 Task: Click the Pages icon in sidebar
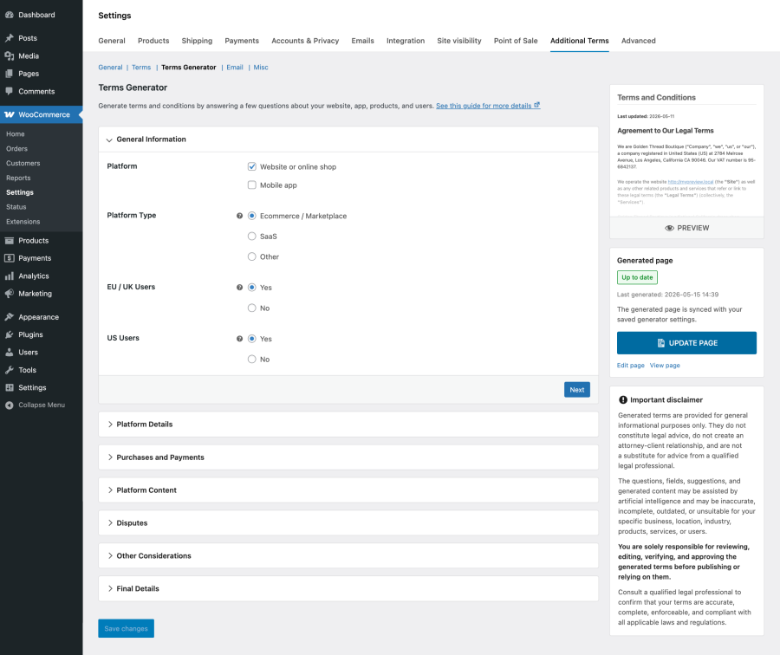pos(9,74)
